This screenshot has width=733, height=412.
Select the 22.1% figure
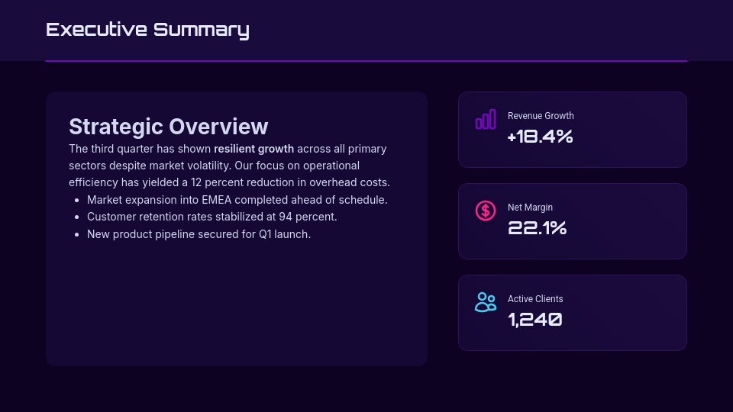point(537,228)
